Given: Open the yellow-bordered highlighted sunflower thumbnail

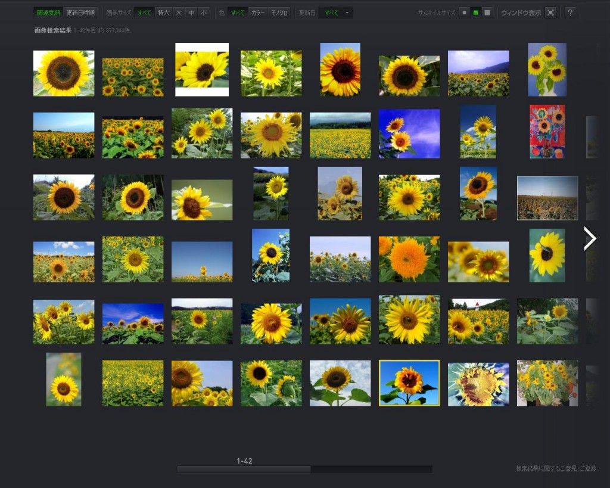Looking at the screenshot, I should pyautogui.click(x=409, y=383).
